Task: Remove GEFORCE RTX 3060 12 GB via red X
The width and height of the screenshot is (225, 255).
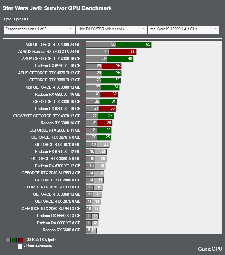Action: click(x=83, y=195)
